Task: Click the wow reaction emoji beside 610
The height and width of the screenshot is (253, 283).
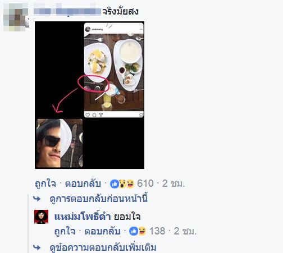Action: coord(122,184)
